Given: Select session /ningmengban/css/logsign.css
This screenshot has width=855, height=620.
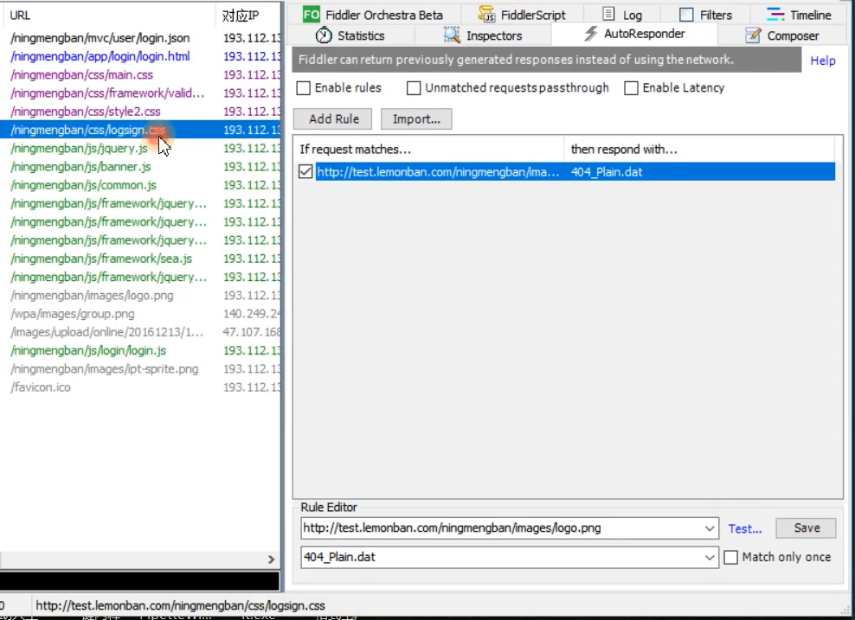Looking at the screenshot, I should point(140,130).
